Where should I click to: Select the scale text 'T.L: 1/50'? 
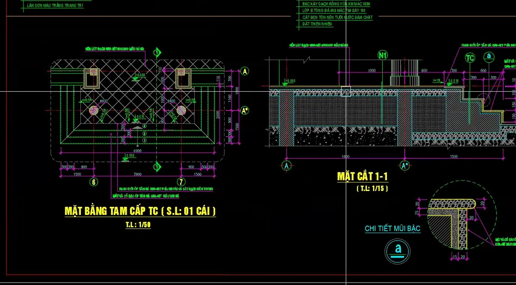click(x=138, y=225)
